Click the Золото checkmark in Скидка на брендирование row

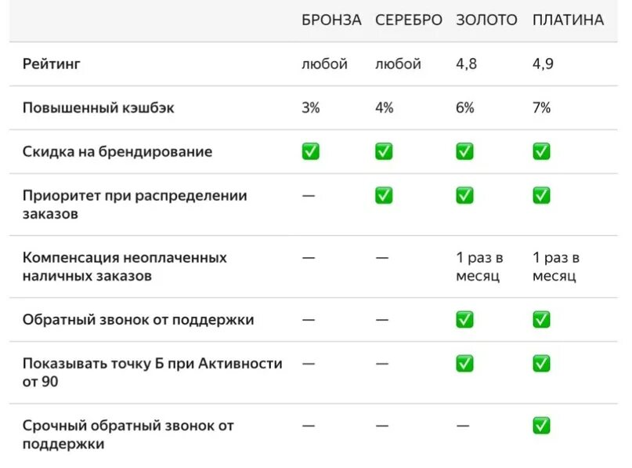click(x=464, y=152)
